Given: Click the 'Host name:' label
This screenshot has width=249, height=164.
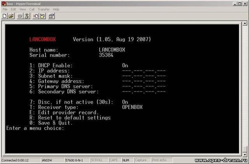Looking at the screenshot, I should coord(44,50).
